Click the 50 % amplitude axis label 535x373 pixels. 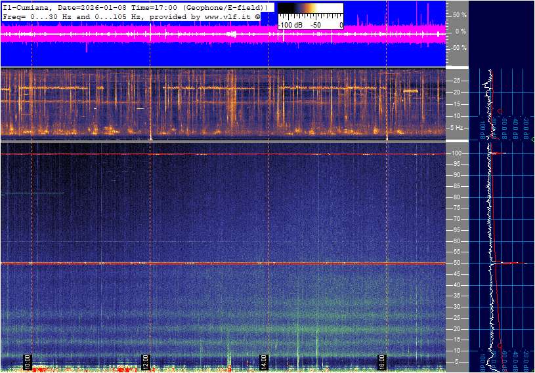tap(459, 14)
